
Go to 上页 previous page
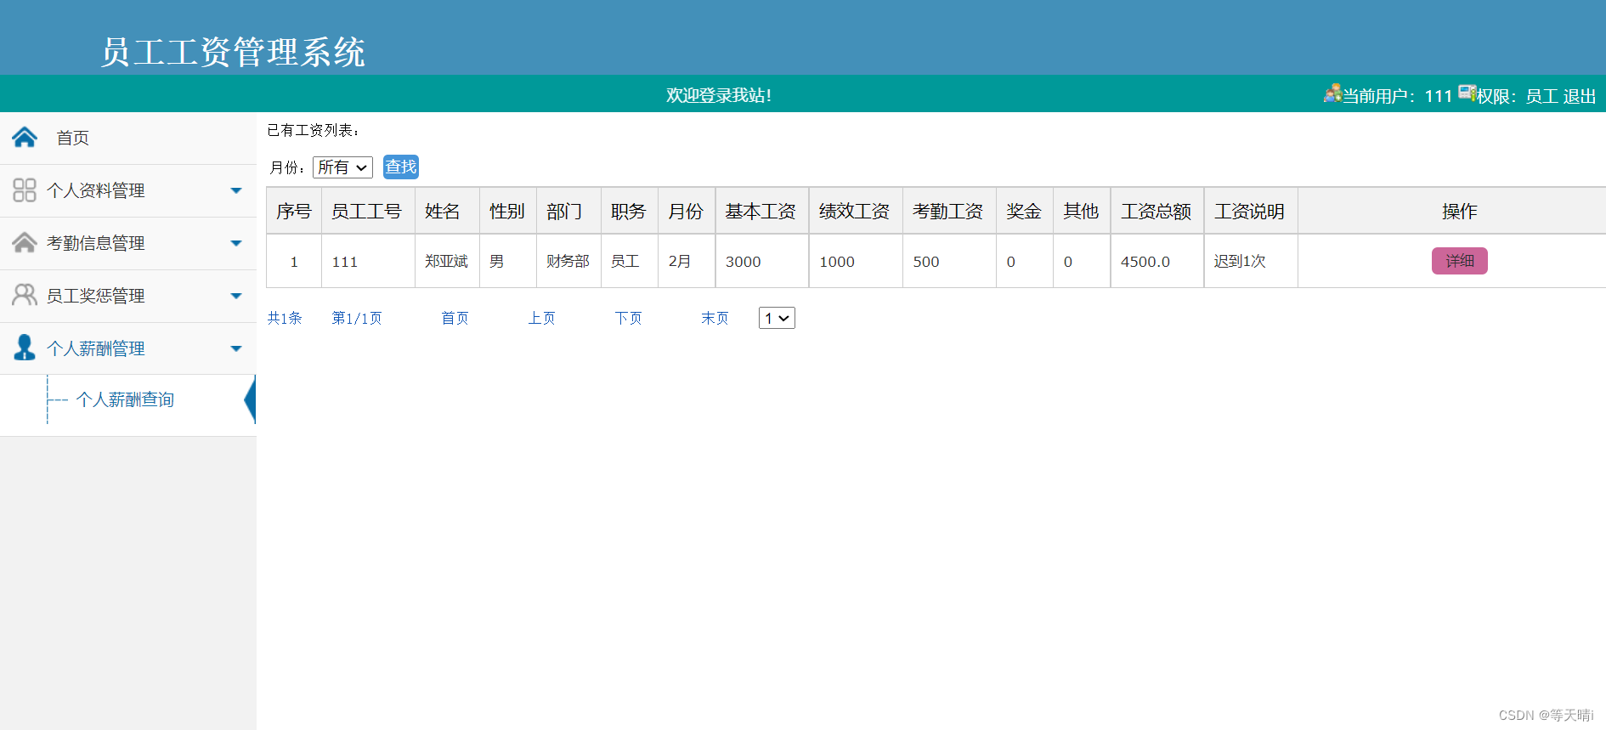coord(541,318)
